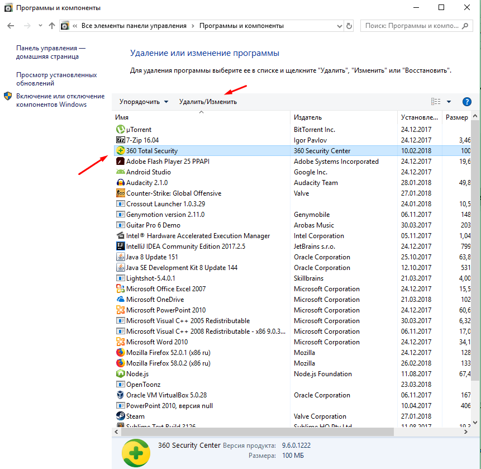This screenshot has height=469, width=481.
Task: Go back with the back arrow
Action: (11, 26)
